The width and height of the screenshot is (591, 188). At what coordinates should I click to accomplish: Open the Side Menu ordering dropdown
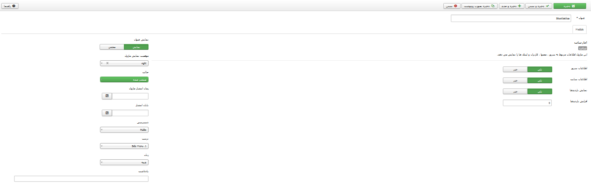coord(124,146)
